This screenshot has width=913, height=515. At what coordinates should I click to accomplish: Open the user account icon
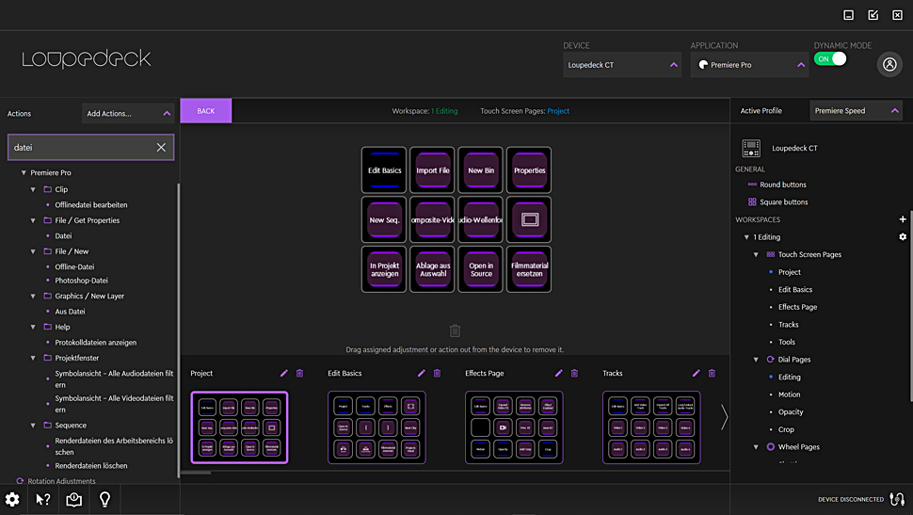tap(889, 65)
